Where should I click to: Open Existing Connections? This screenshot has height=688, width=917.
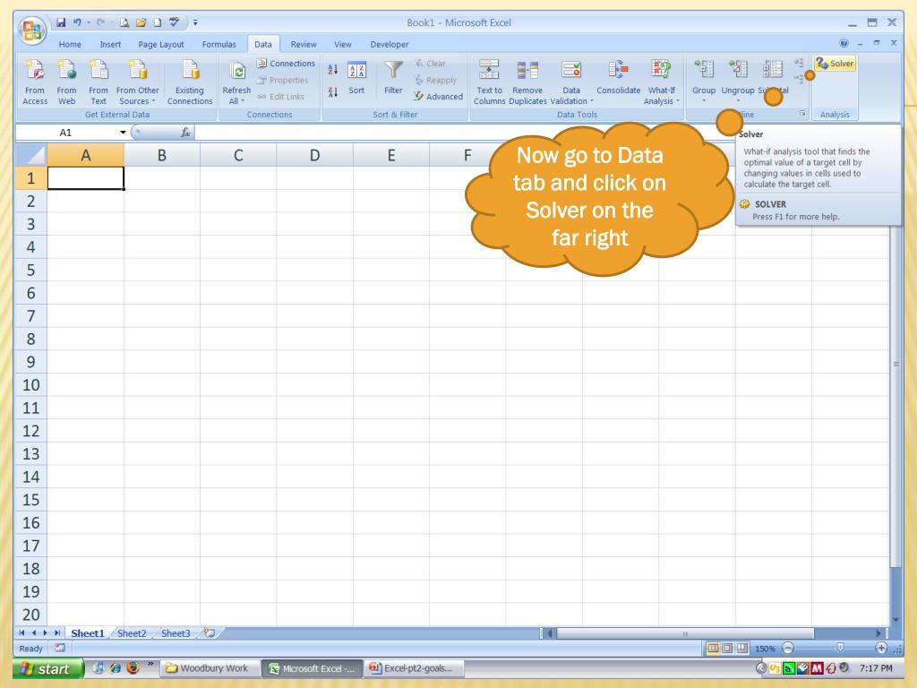point(190,82)
